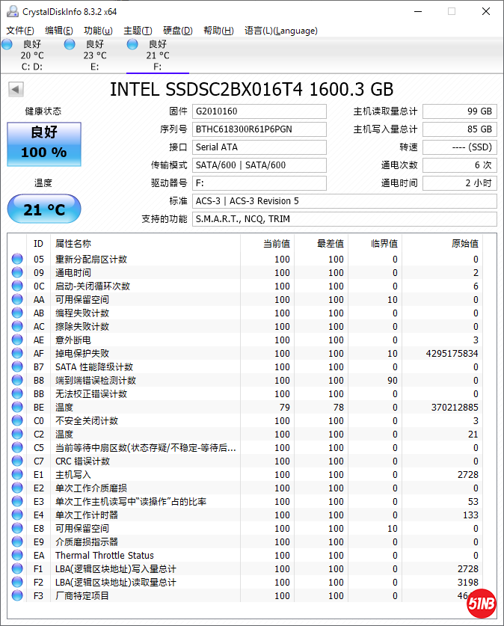Click the 21 °C temperature badge
Viewport: 504px width, 626px height.
point(43,209)
